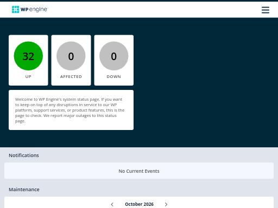Click the gray Affected count circle
The height and width of the screenshot is (208, 278).
tap(71, 56)
